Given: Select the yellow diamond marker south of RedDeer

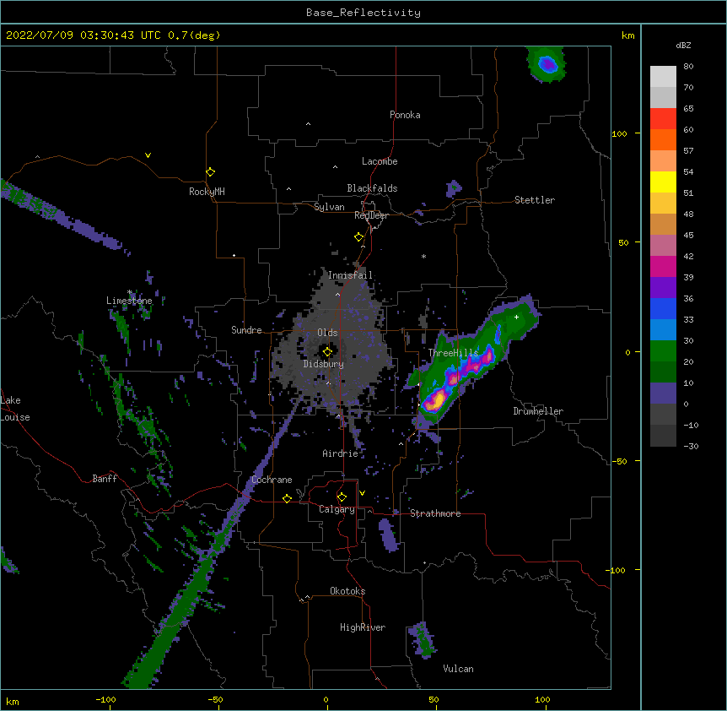Looking at the screenshot, I should [x=358, y=237].
